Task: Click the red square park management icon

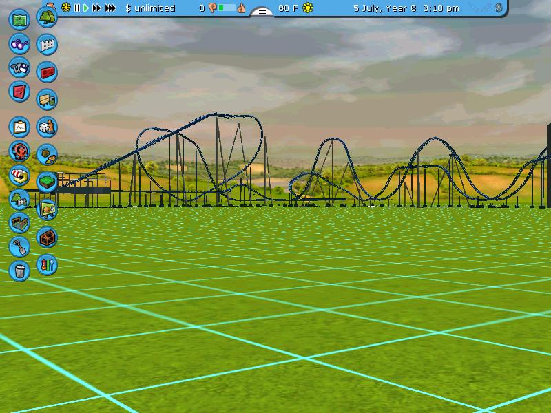Action: tap(19, 92)
